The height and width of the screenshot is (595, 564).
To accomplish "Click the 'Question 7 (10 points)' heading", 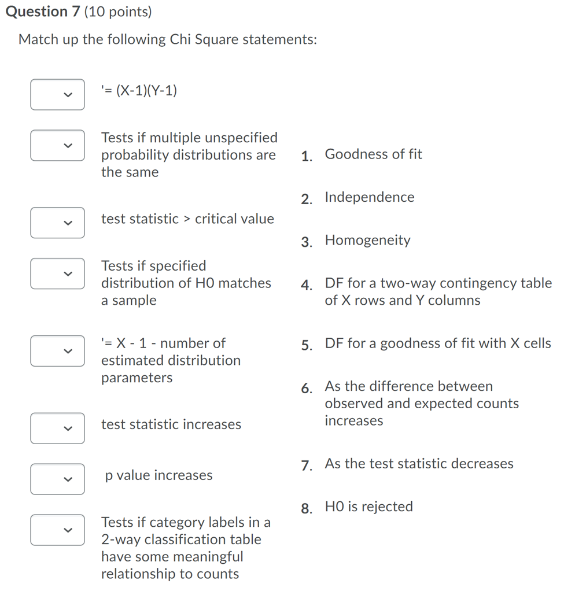I will point(76,11).
